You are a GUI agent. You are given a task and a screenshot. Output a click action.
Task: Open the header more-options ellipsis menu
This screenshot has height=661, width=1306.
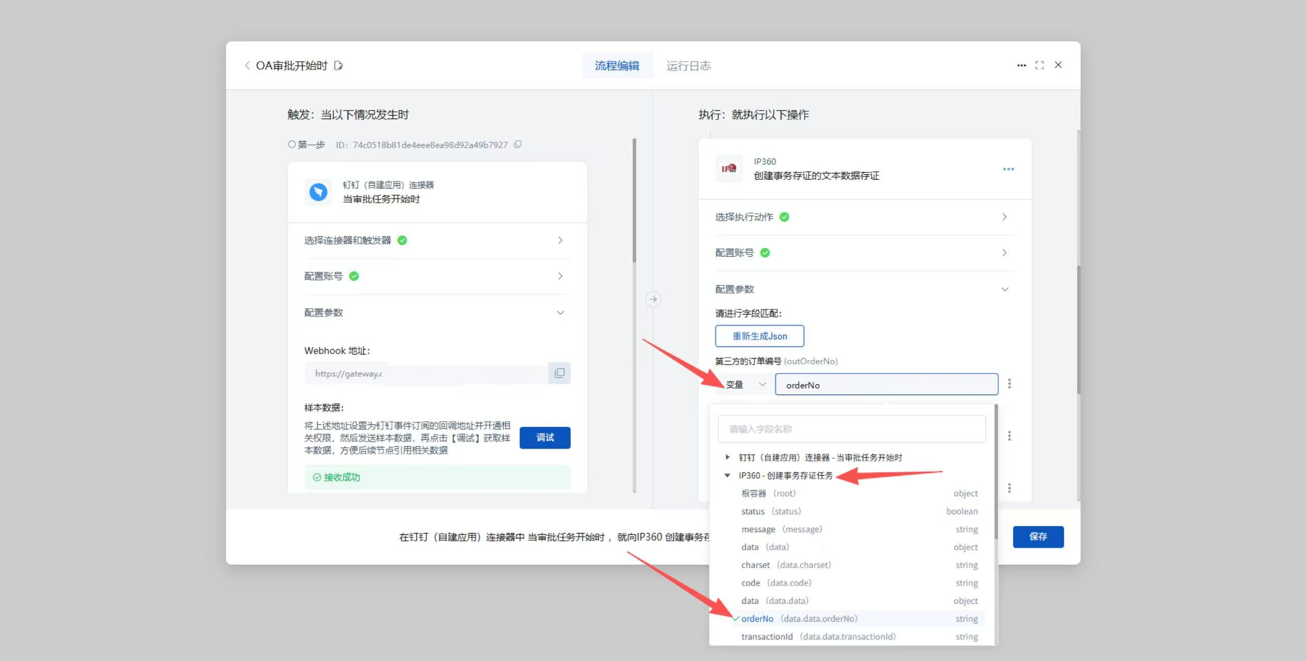tap(1021, 65)
